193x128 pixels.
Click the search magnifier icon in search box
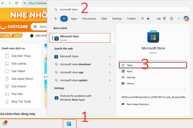pos(56,9)
